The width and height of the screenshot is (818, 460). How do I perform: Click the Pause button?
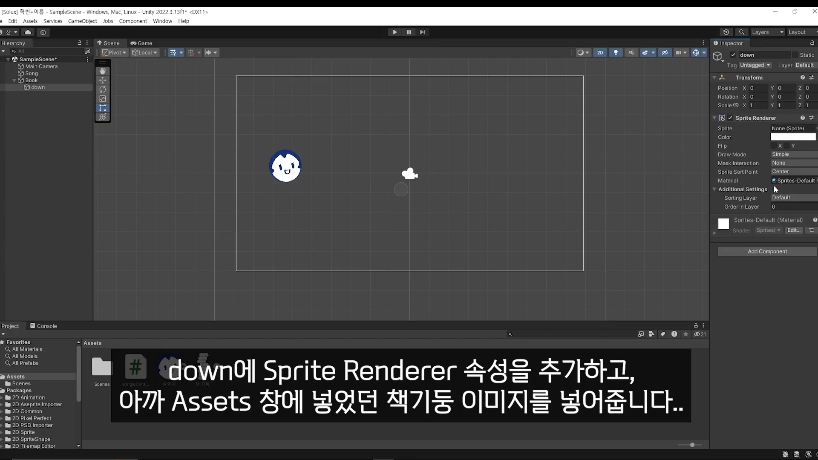[x=409, y=32]
